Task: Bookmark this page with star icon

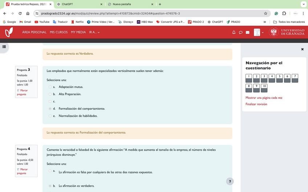Action: coord(266,13)
